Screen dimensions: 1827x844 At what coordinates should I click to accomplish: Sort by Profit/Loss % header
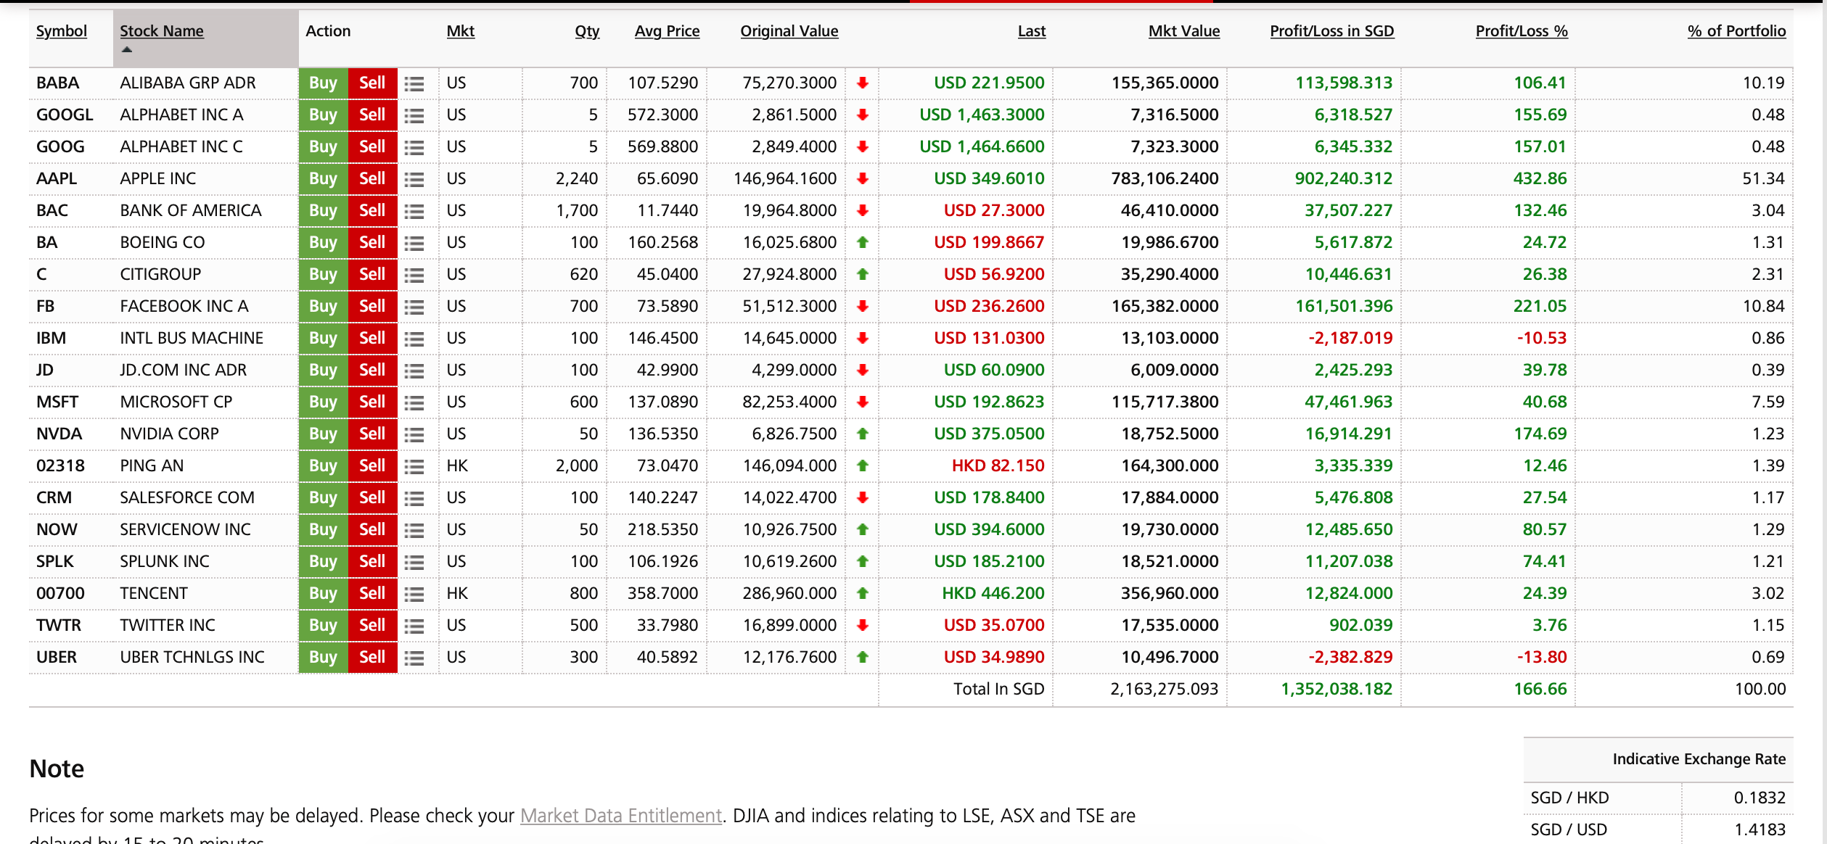pyautogui.click(x=1522, y=31)
